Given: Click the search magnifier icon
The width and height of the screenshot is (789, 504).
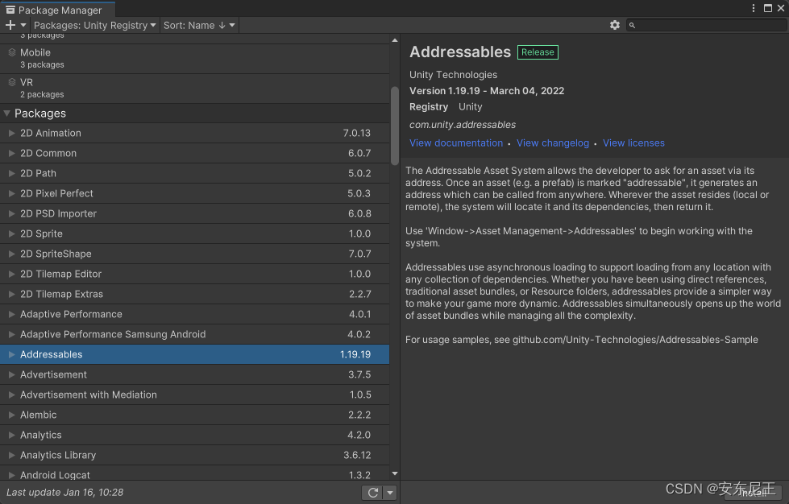Looking at the screenshot, I should (632, 25).
